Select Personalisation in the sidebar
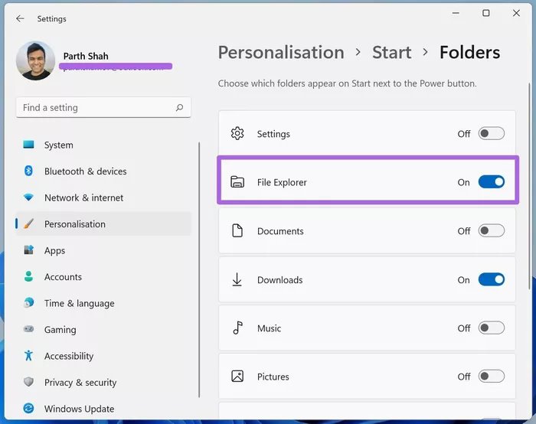Viewport: 536px width, 424px height. point(103,223)
